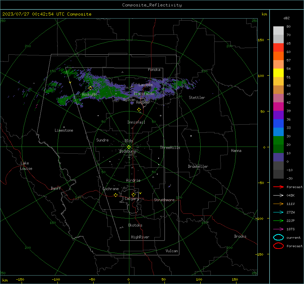304x284 pixels.
Task: Click the yellow diamond marker below RedDeer
Action: pos(139,110)
